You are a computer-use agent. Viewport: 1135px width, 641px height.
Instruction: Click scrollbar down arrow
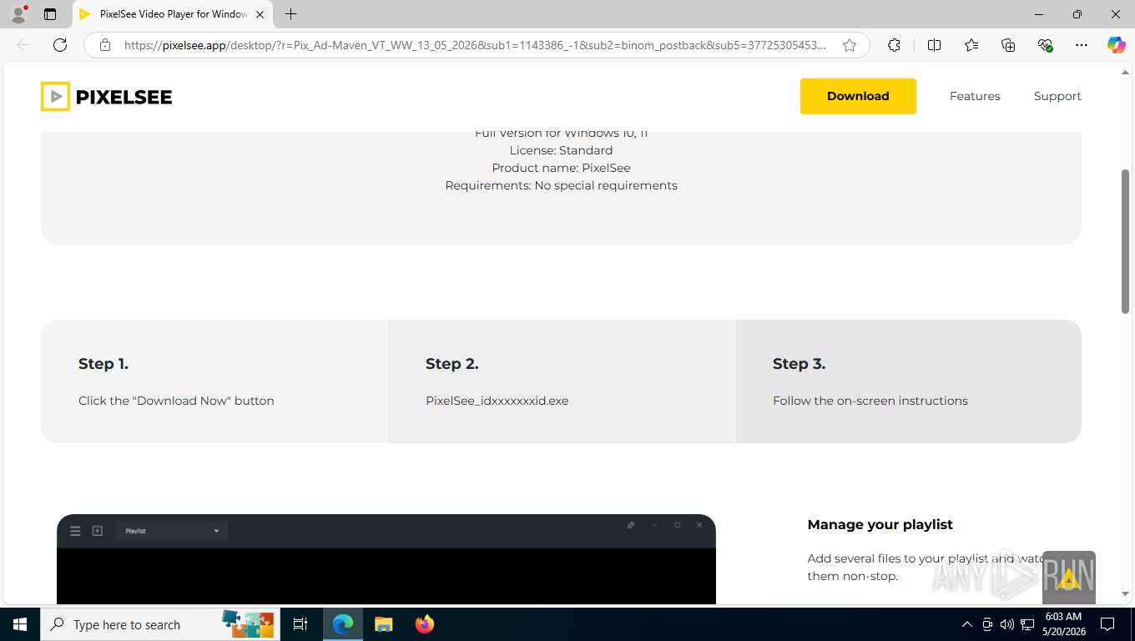(x=1125, y=593)
